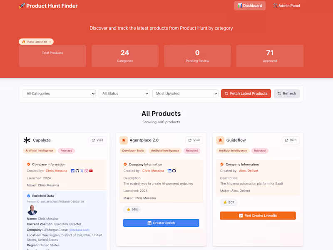Click the Refresh button
Image resolution: width=333 pixels, height=250 pixels.
coord(287,93)
